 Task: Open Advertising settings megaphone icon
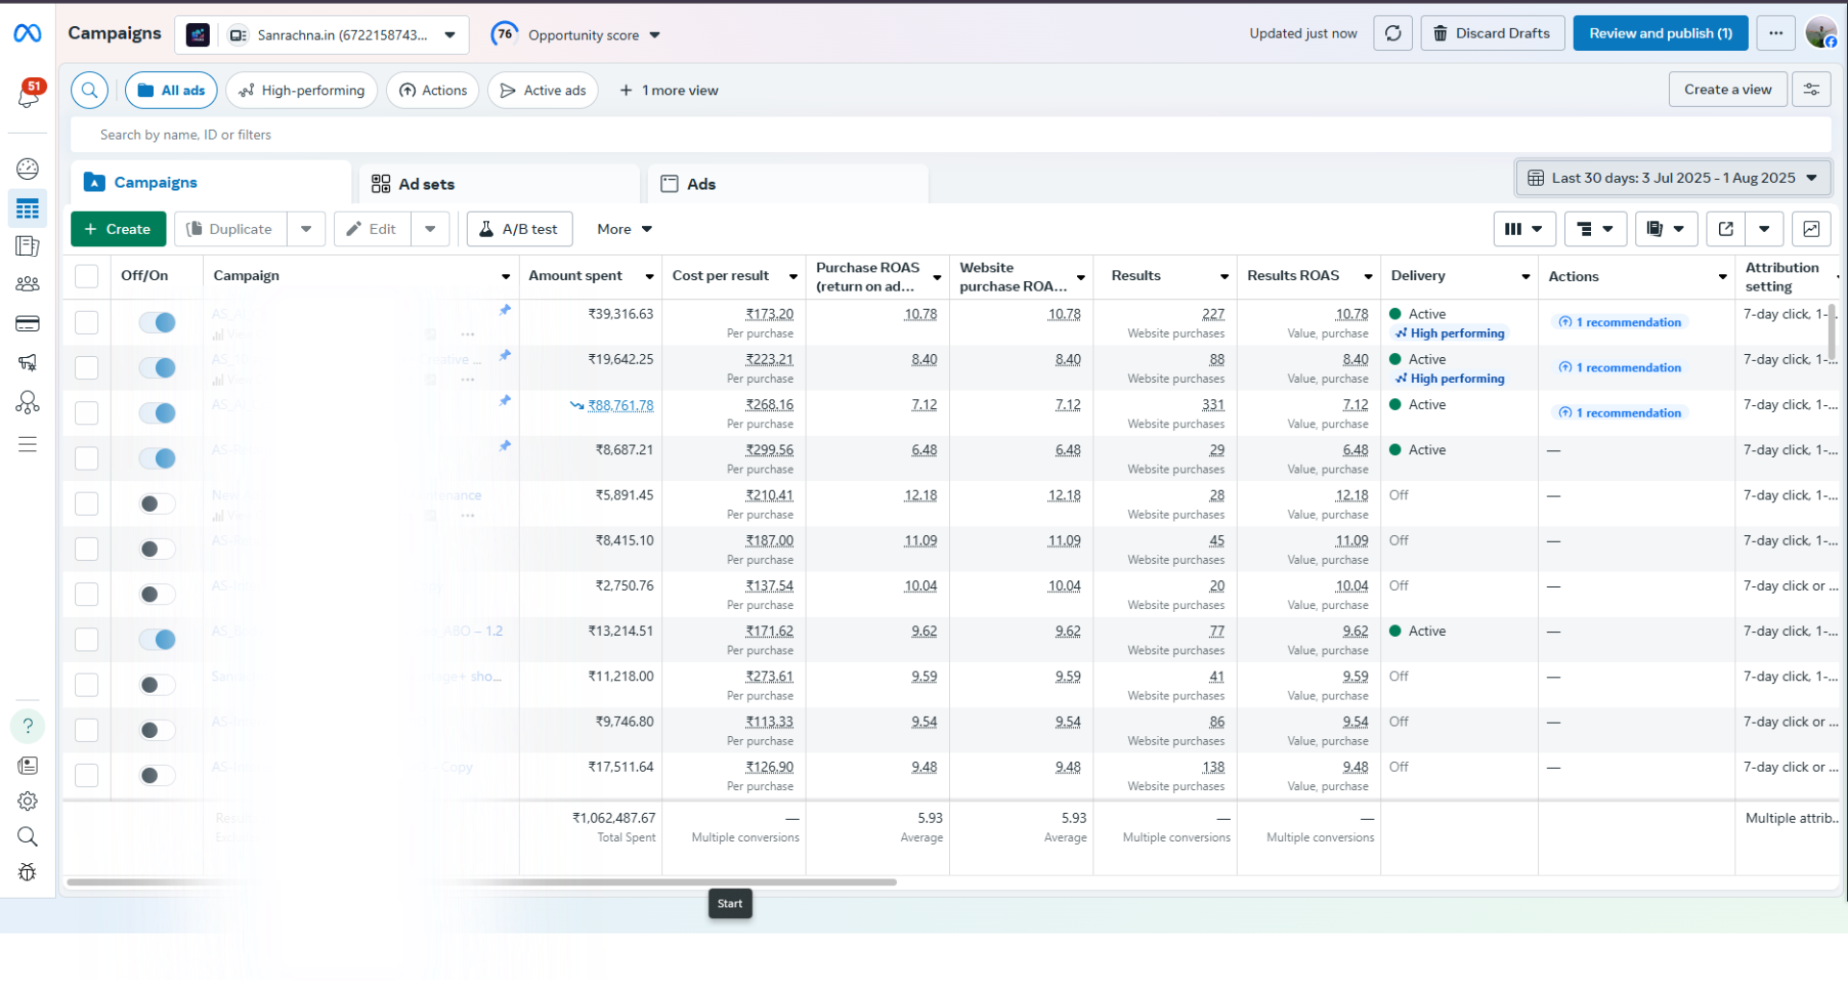coord(28,363)
